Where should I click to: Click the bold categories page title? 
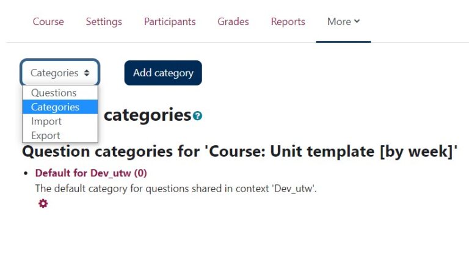tap(147, 114)
